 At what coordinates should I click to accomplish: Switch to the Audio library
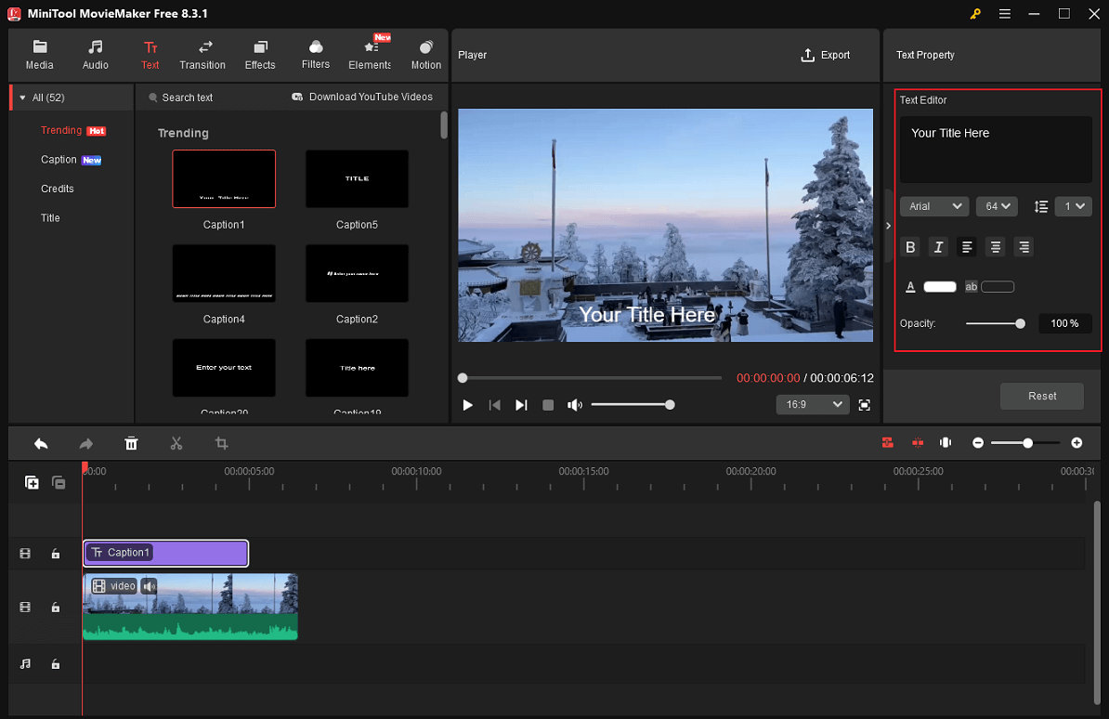(x=95, y=54)
